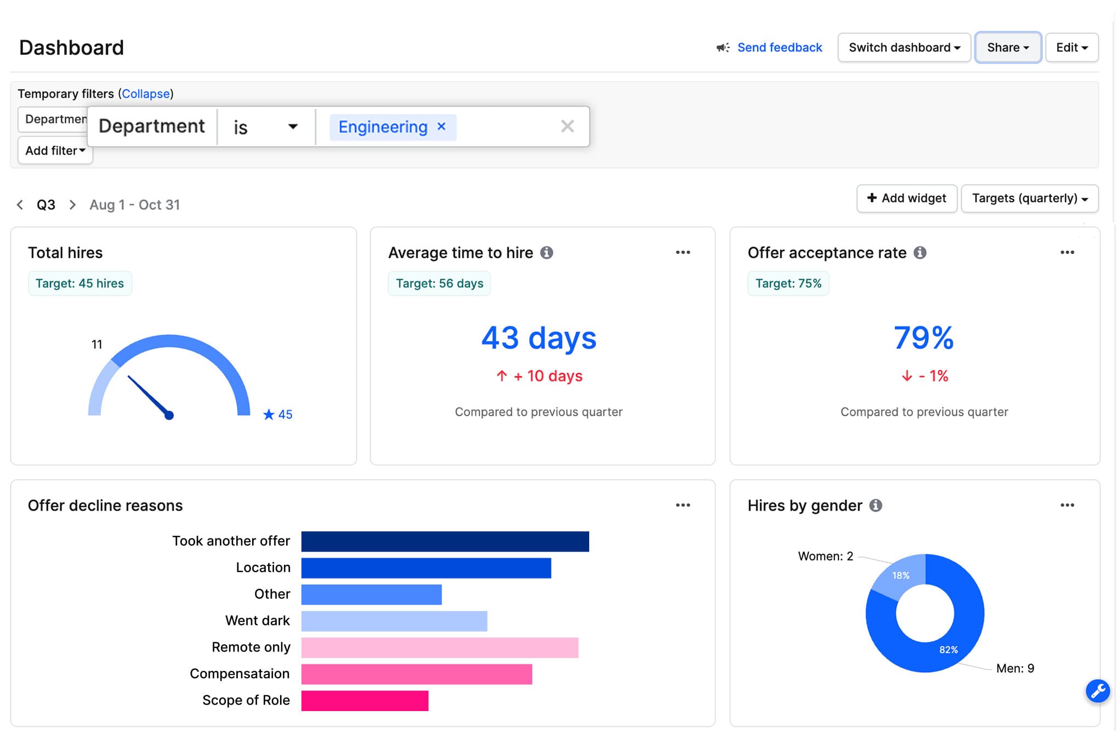Click the info icon beside Offer acceptance rate
Screen dimensions: 1117x733
pos(921,253)
